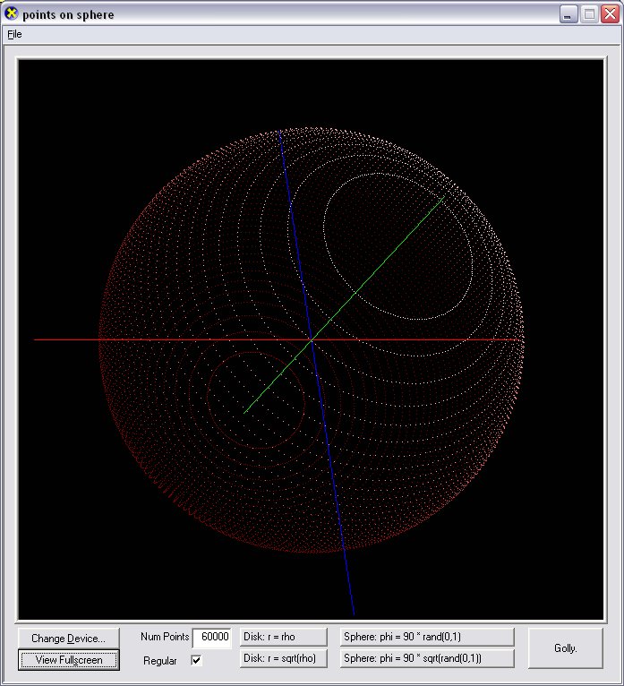
Task: Select the Disk: r = rho option
Action: tap(284, 637)
